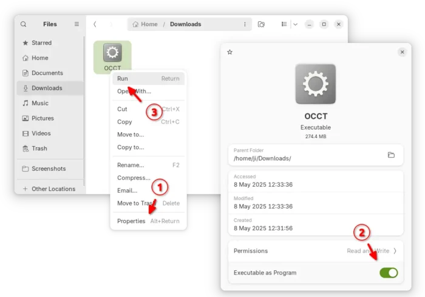Toggle the Executable as Program switch
425x297 pixels.
pyautogui.click(x=389, y=273)
